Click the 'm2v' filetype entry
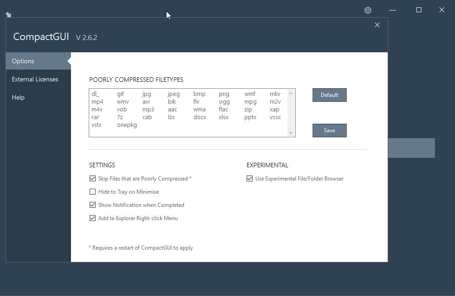 pos(275,102)
